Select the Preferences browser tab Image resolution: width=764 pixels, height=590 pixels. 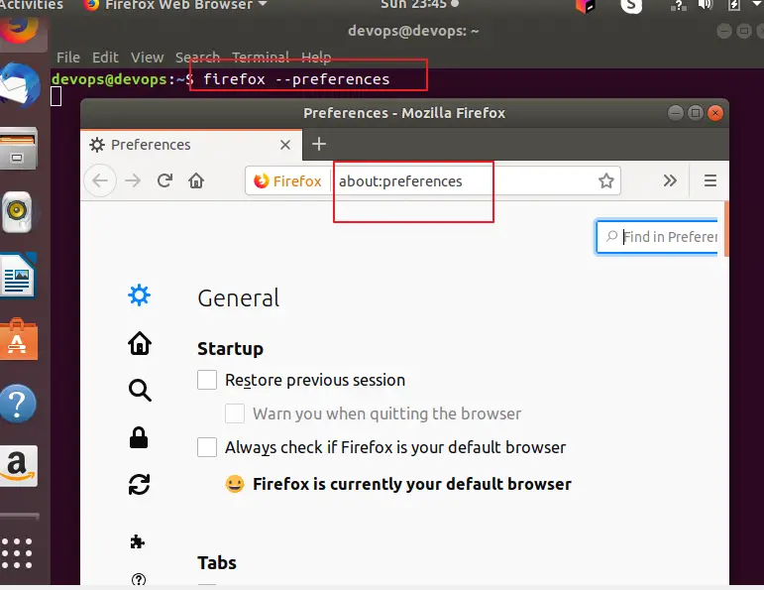coord(188,145)
